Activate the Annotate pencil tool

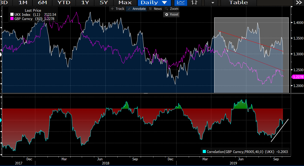click(x=137, y=9)
